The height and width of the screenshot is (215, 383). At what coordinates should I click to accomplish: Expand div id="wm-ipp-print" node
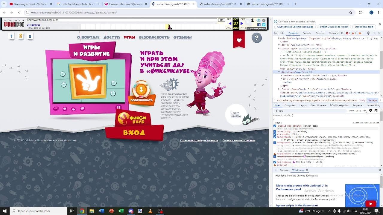coord(279,45)
